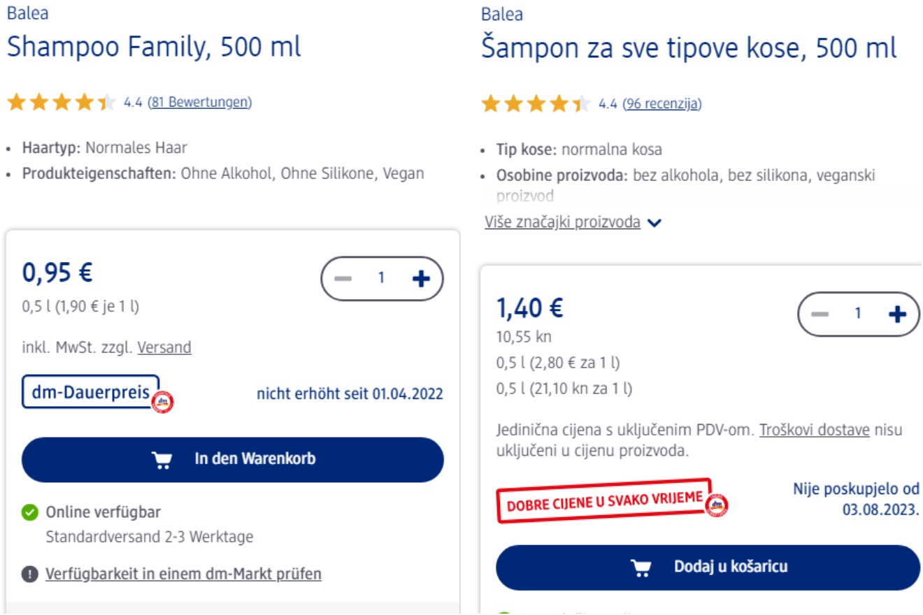Add to cart with In den Warenkorb
Viewport: 923px width, 615px height.
[233, 459]
